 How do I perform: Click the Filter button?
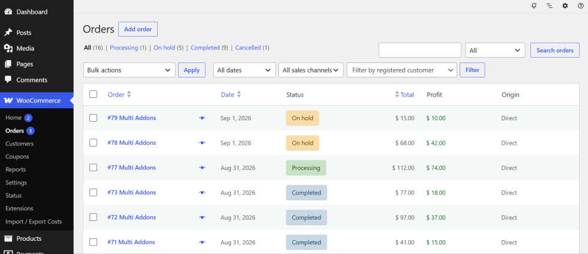(x=473, y=70)
